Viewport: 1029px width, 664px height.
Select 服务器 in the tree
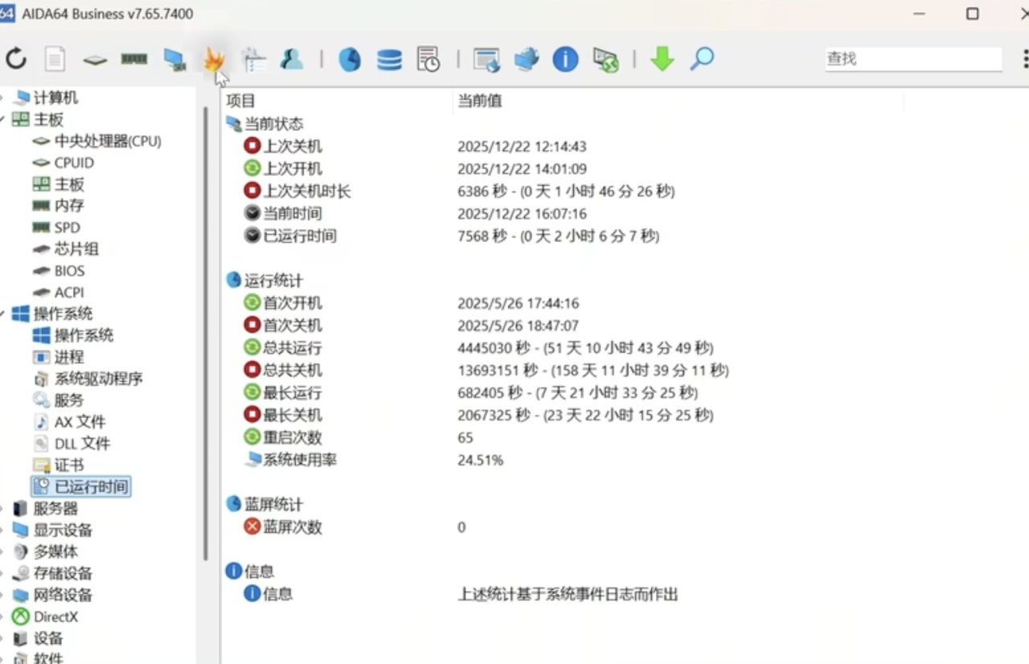point(55,508)
